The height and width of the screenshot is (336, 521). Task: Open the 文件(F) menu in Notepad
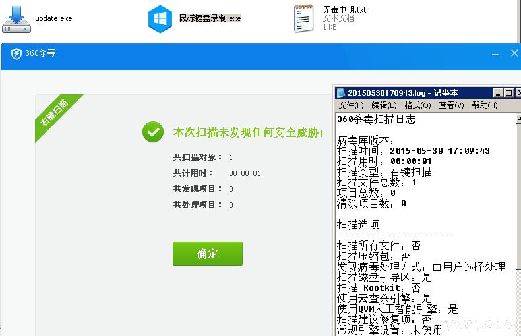(351, 105)
